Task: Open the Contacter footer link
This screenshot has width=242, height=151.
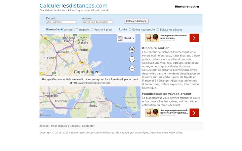Action: [88, 126]
